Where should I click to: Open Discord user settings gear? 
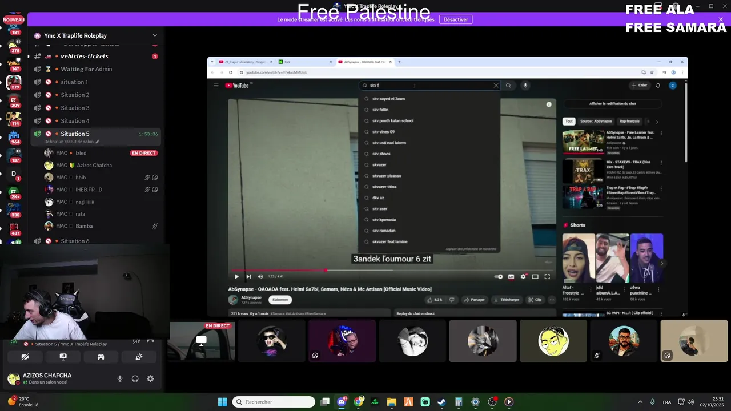point(150,378)
